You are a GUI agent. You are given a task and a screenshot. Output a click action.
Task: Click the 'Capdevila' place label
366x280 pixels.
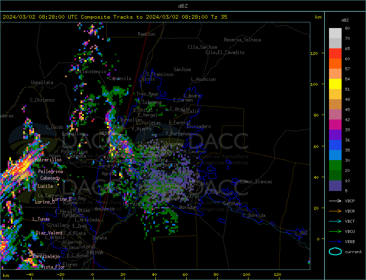pyautogui.click(x=120, y=78)
